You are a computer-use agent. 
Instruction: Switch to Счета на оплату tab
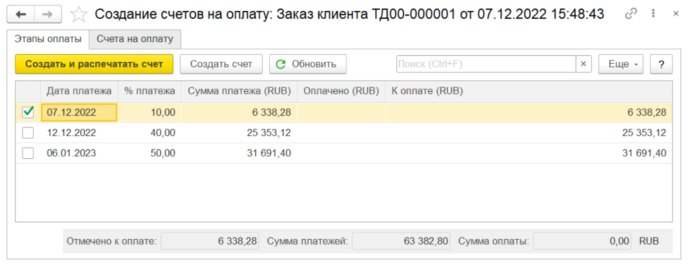coord(135,39)
